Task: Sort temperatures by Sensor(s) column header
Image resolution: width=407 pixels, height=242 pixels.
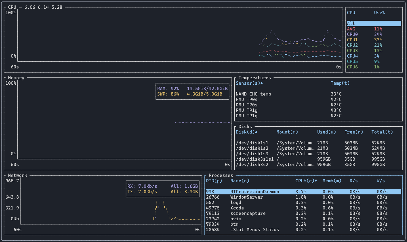Action: point(249,83)
